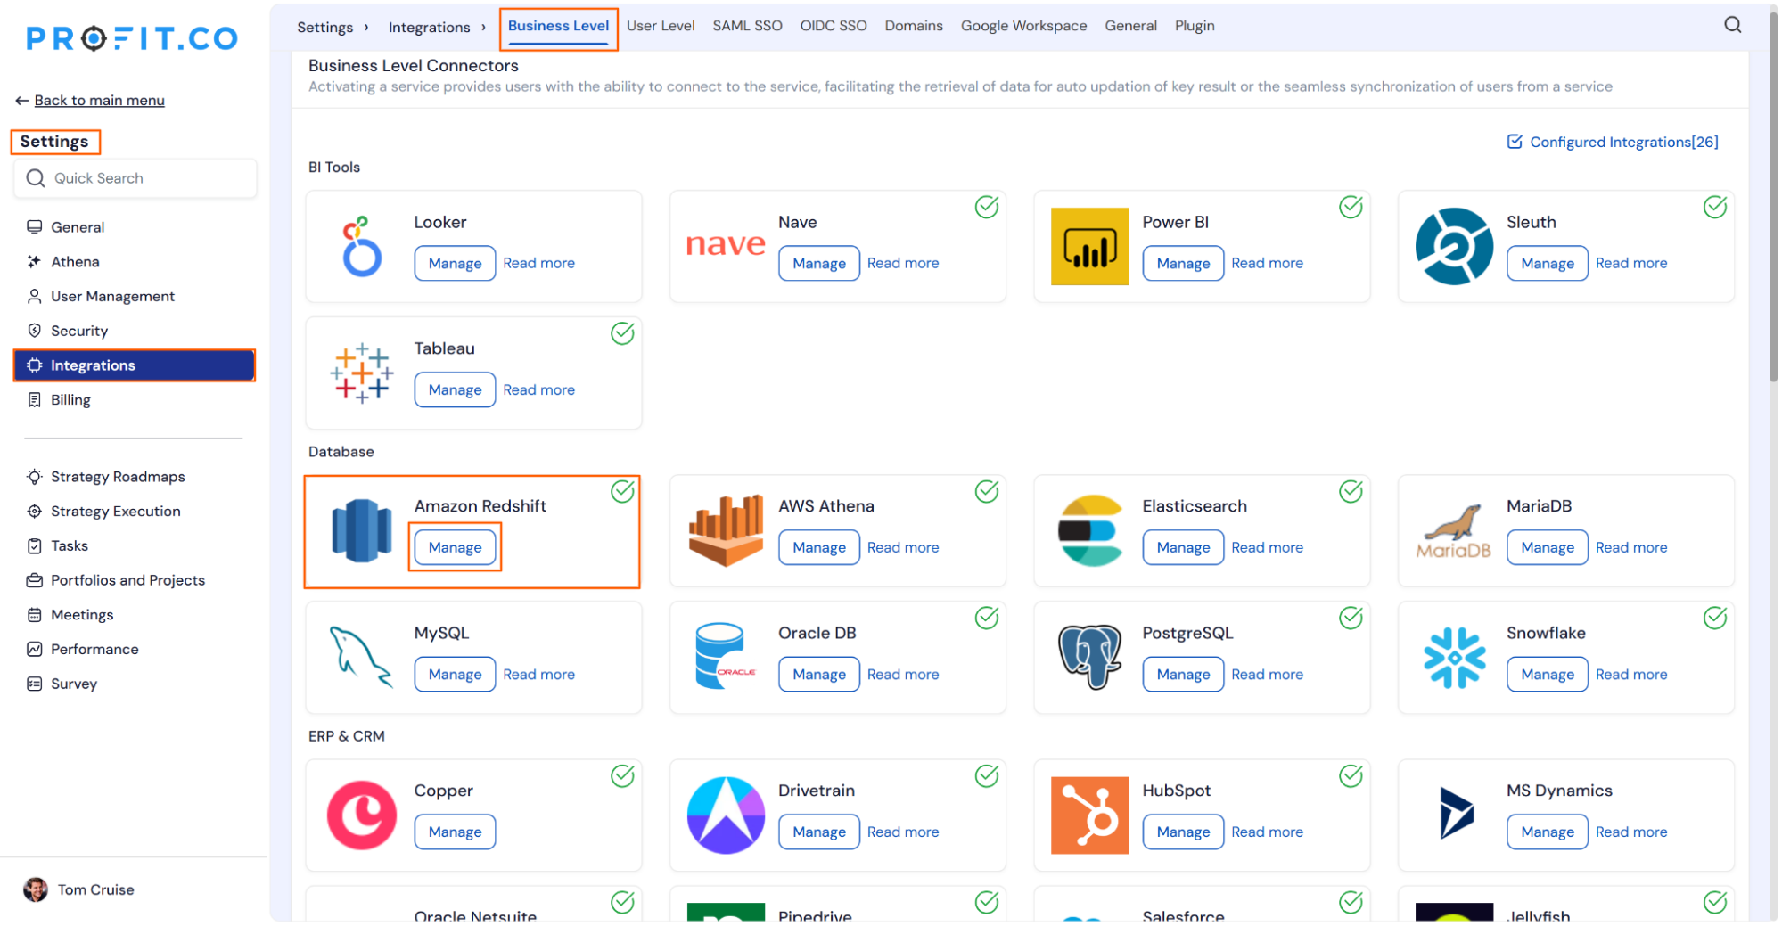Click the Profit.co logo
Image resolution: width=1782 pixels, height=926 pixels.
(132, 38)
